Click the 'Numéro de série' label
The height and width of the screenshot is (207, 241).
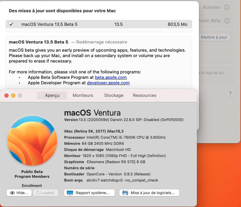click(x=79, y=168)
